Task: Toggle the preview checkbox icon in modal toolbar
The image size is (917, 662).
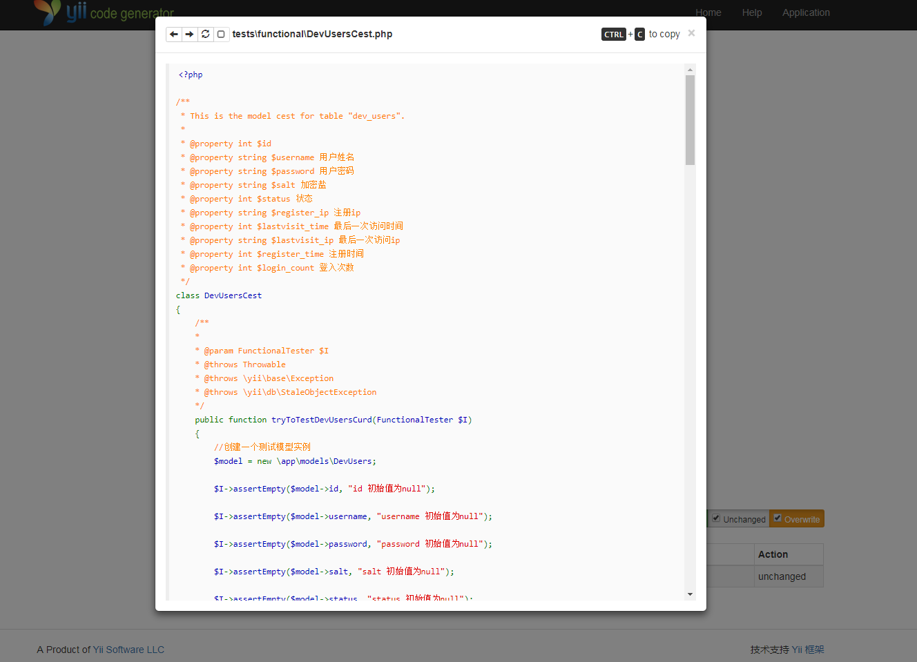Action: tap(221, 34)
